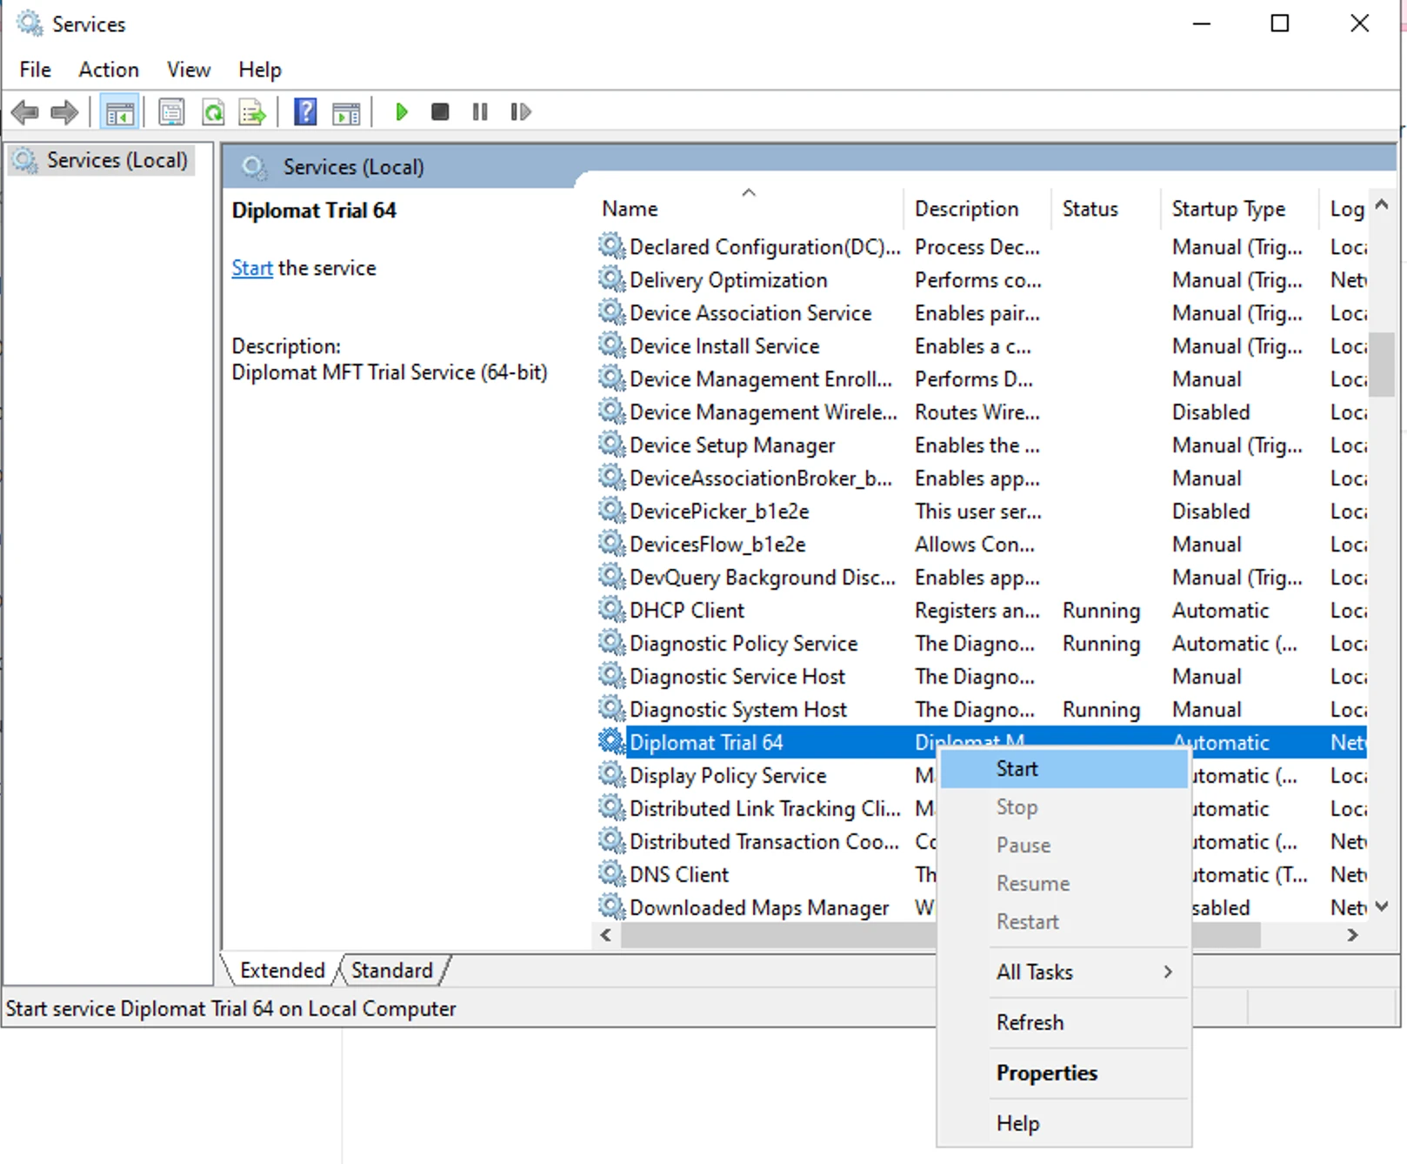Sort by Log On As column header
This screenshot has width=1407, height=1164.
click(x=1344, y=209)
